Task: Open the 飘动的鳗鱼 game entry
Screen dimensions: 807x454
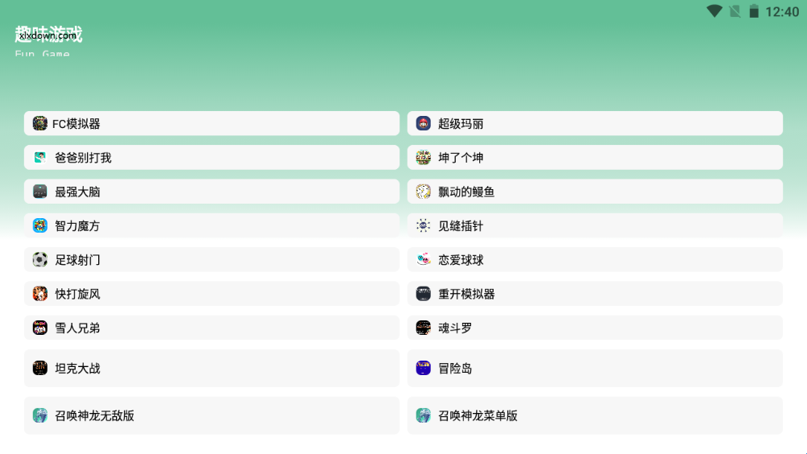Action: [x=595, y=192]
